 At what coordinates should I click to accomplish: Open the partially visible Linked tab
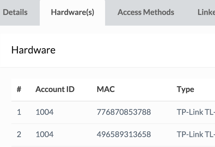point(206,12)
